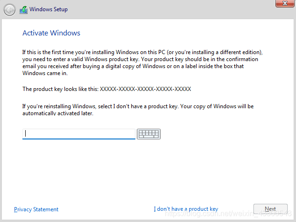This screenshot has width=296, height=222.
Task: Click the back arrow button
Action: coord(9,10)
